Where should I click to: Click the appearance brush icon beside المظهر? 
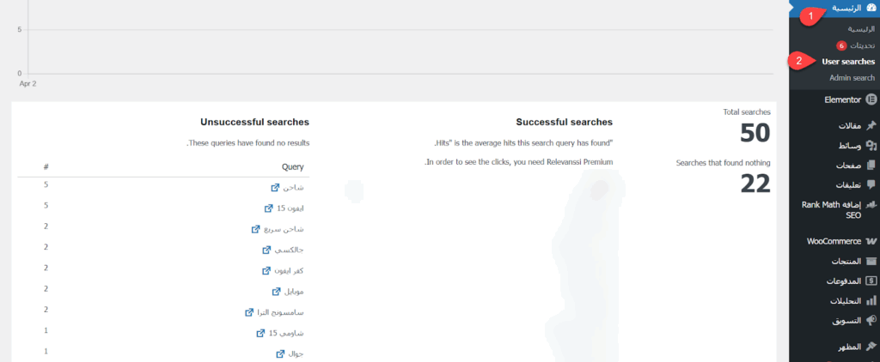[x=871, y=347]
